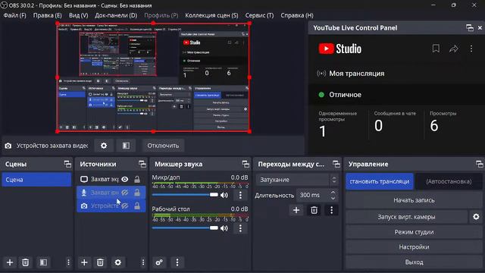
Task: Undock the YouTube Live Control Panel
Action: point(470,28)
